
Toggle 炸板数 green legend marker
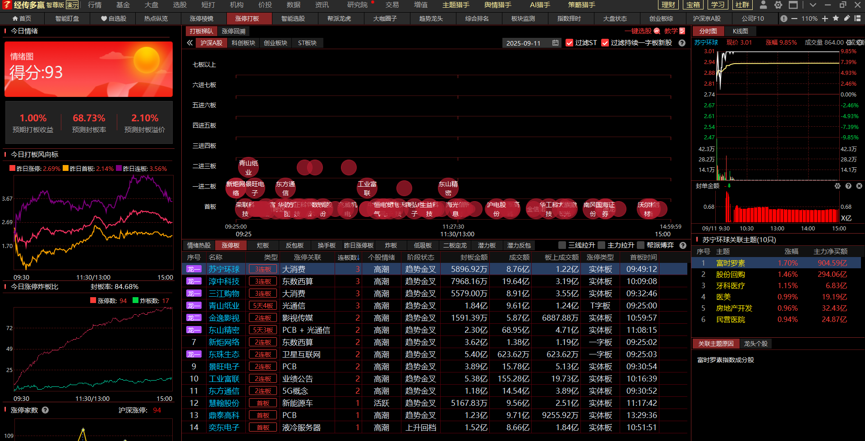click(135, 300)
